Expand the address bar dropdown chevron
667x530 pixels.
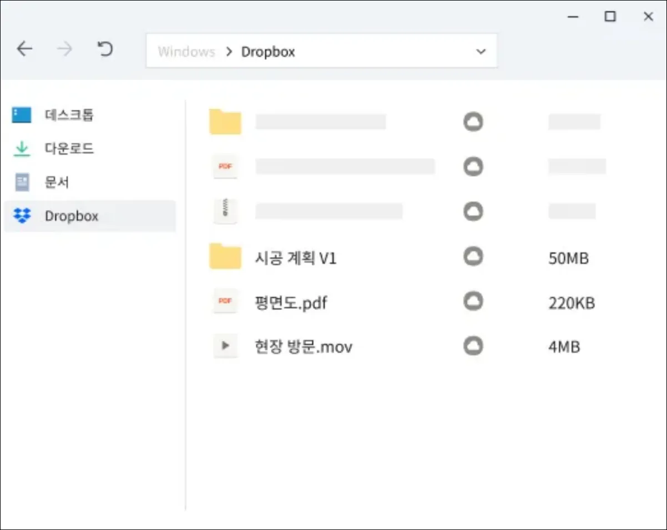click(x=481, y=52)
